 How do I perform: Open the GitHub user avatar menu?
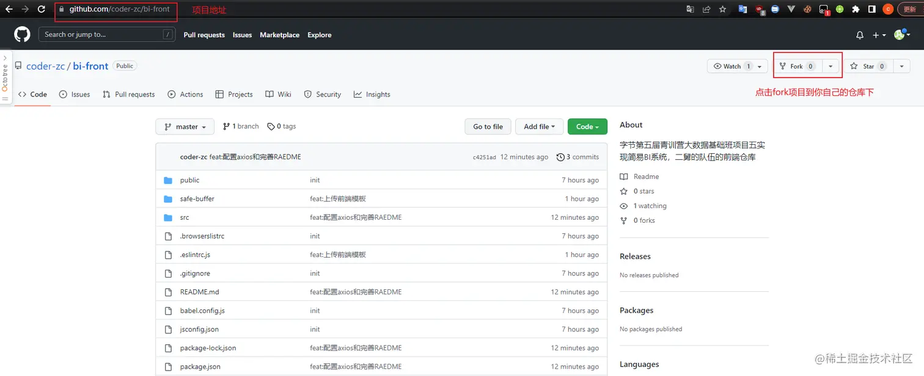[902, 35]
